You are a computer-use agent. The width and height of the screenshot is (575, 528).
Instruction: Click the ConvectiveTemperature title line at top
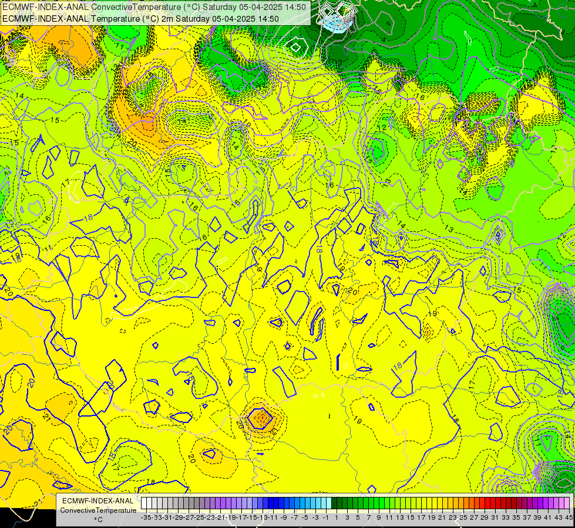[154, 7]
